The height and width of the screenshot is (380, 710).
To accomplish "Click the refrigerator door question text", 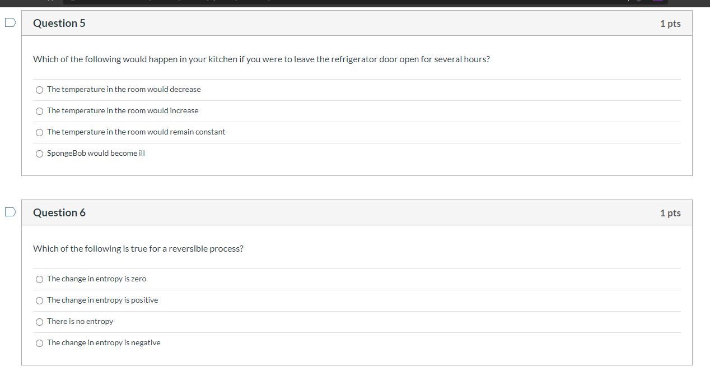I will [261, 59].
